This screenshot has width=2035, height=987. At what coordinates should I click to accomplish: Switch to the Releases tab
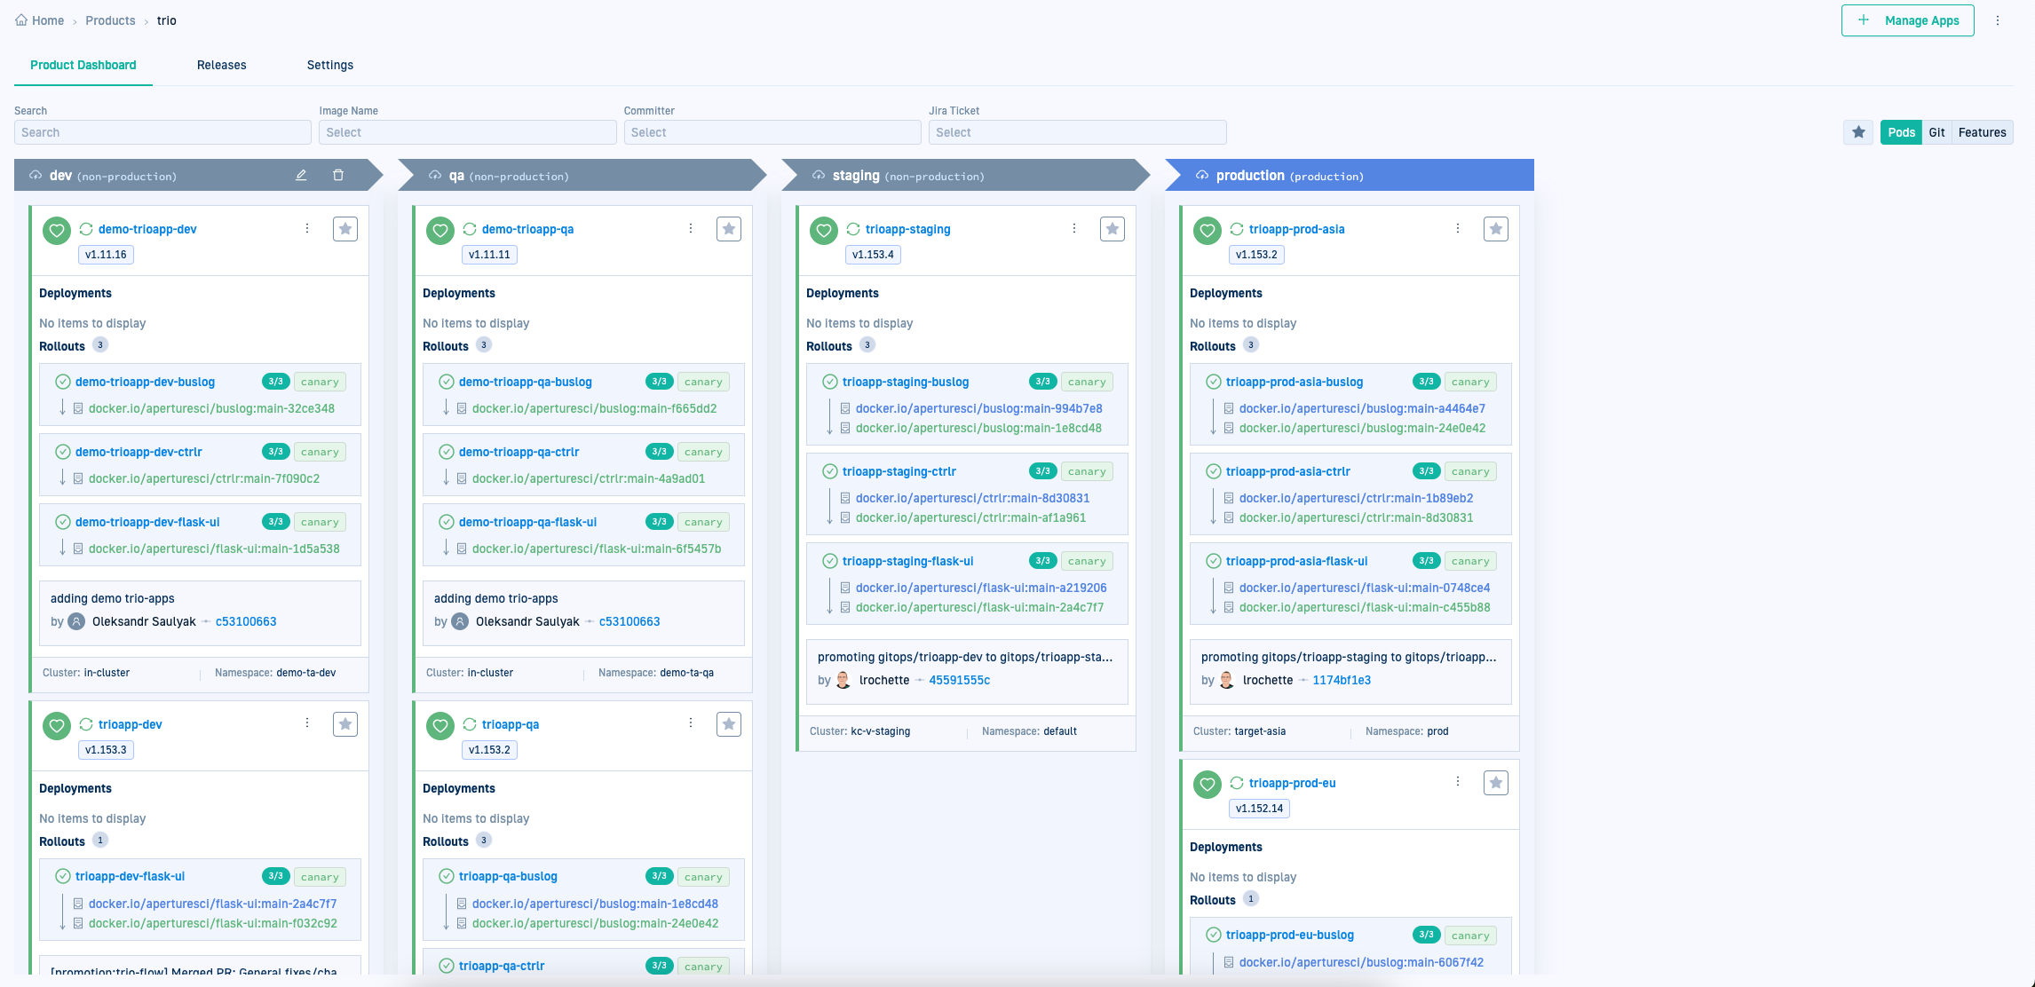point(221,65)
